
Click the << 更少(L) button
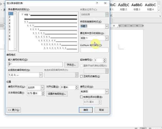14,110
